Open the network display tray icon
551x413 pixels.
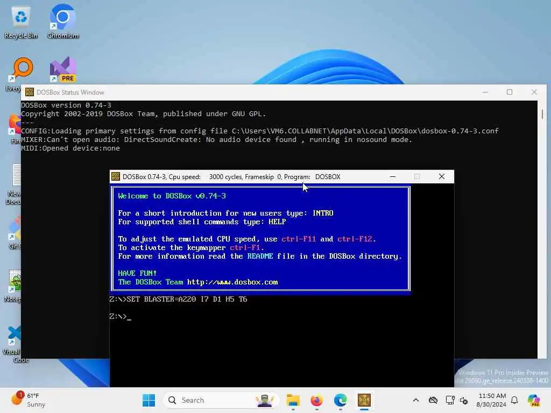coord(450,400)
